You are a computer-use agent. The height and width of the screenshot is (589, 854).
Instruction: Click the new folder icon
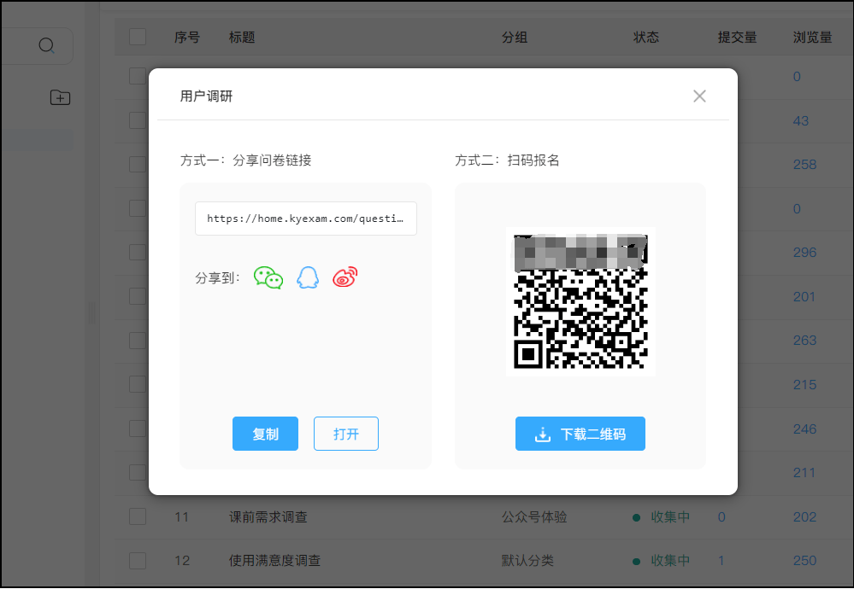pos(60,98)
